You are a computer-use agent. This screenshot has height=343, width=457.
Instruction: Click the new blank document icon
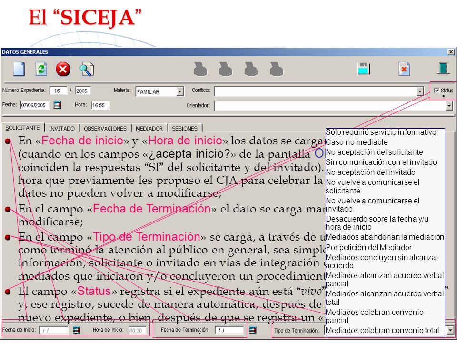19,70
